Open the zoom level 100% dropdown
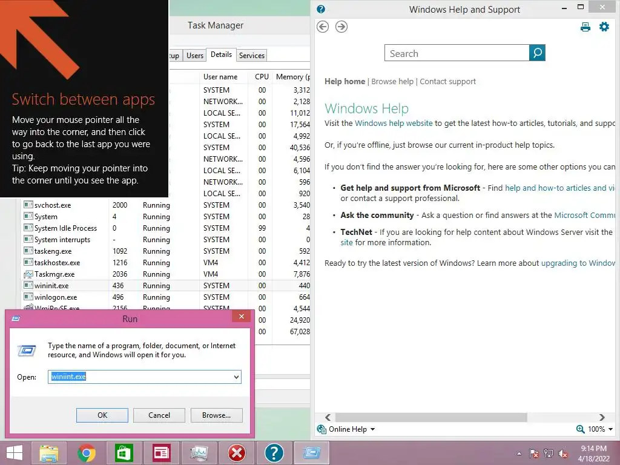Screen dimensions: 620x465 click(x=610, y=429)
